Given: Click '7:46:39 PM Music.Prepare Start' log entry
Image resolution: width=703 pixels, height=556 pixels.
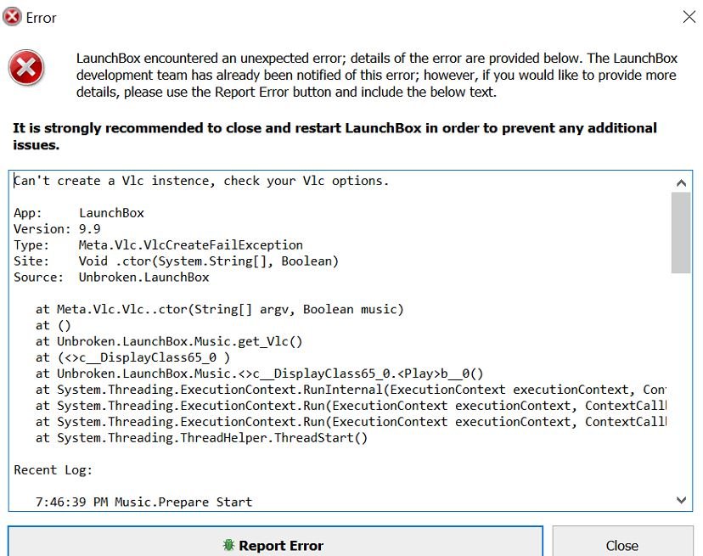Looking at the screenshot, I should click(143, 503).
